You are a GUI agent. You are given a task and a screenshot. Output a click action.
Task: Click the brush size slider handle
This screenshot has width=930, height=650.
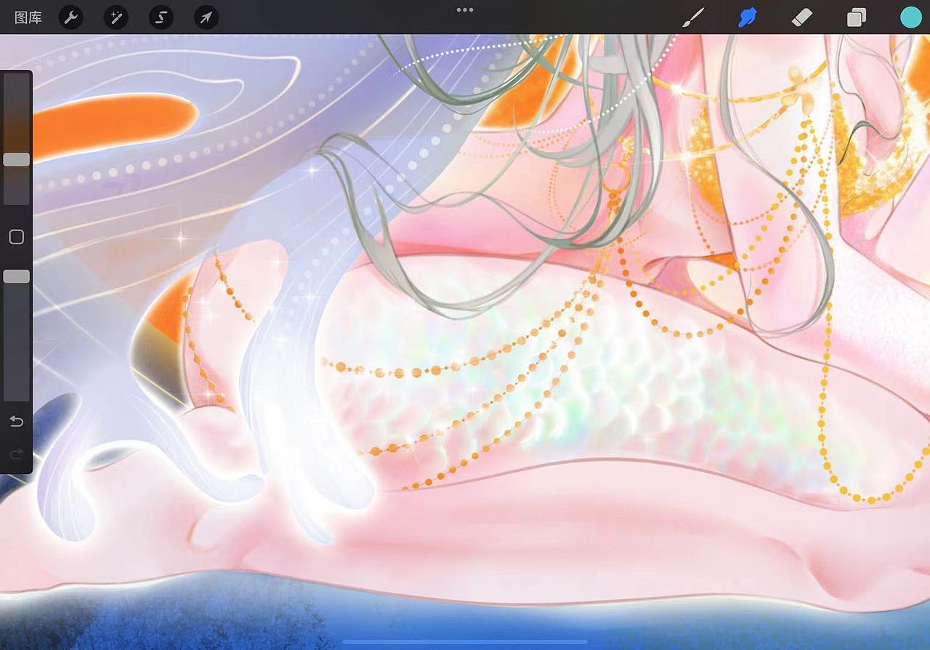17,159
